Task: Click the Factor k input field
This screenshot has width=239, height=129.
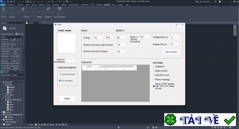Action: coord(145,37)
